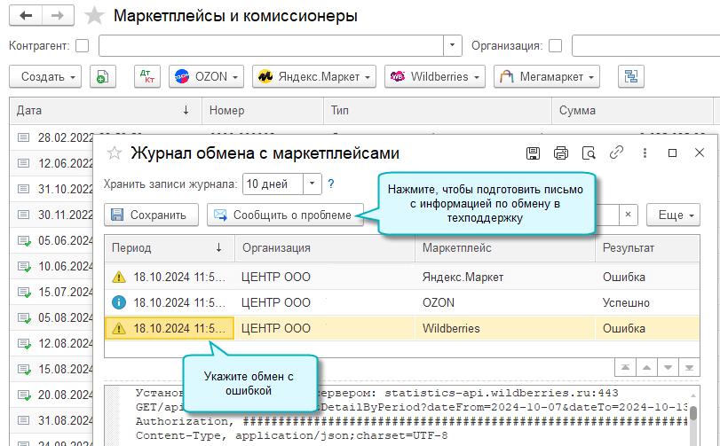Go back with the left arrow button
Image resolution: width=720 pixels, height=446 pixels.
tap(26, 16)
